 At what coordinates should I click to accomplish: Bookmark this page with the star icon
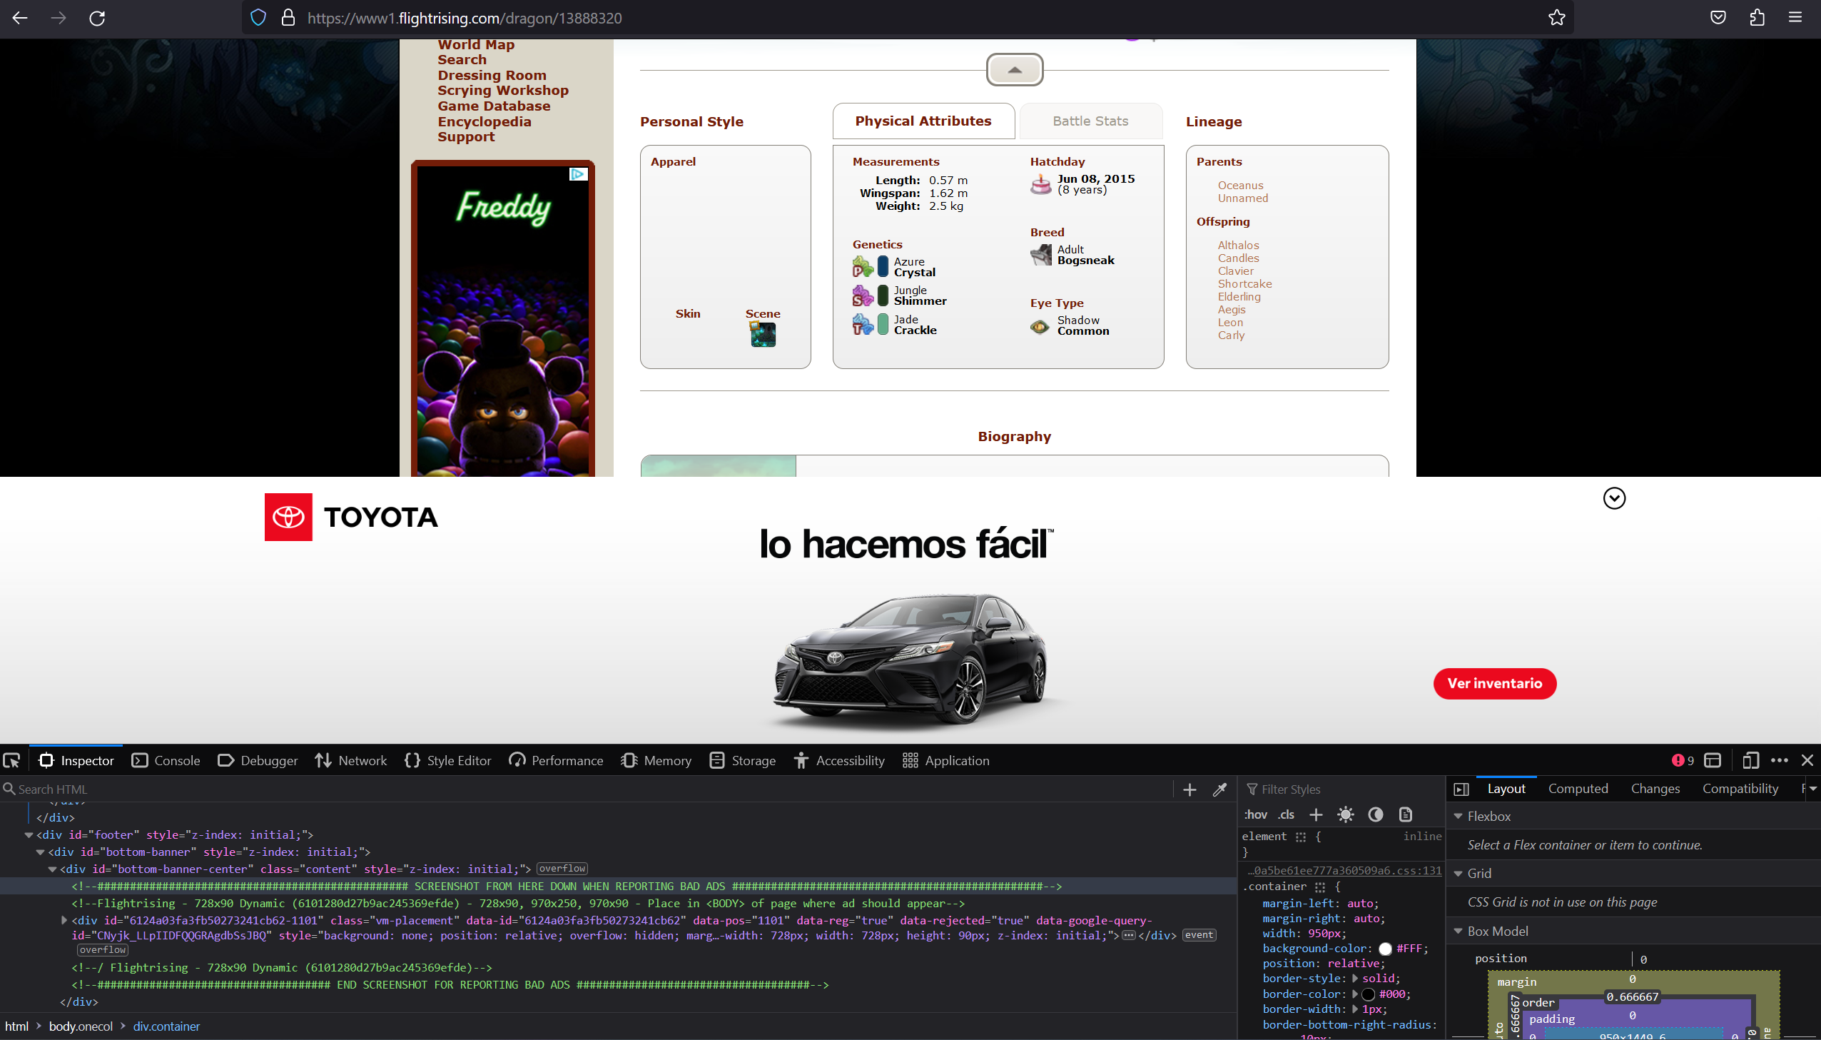pos(1556,18)
